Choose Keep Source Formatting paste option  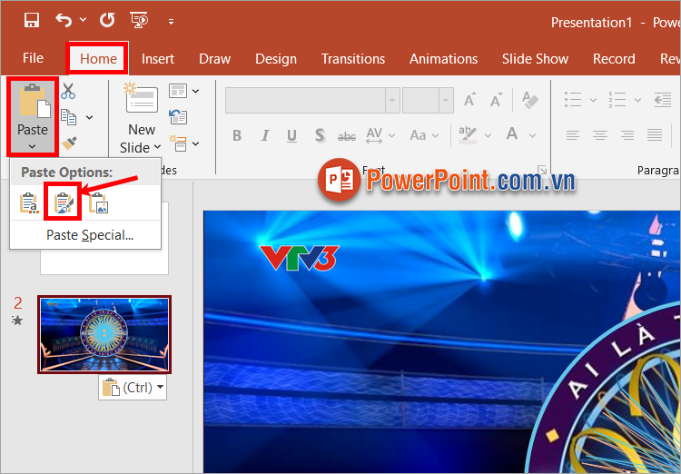[63, 202]
